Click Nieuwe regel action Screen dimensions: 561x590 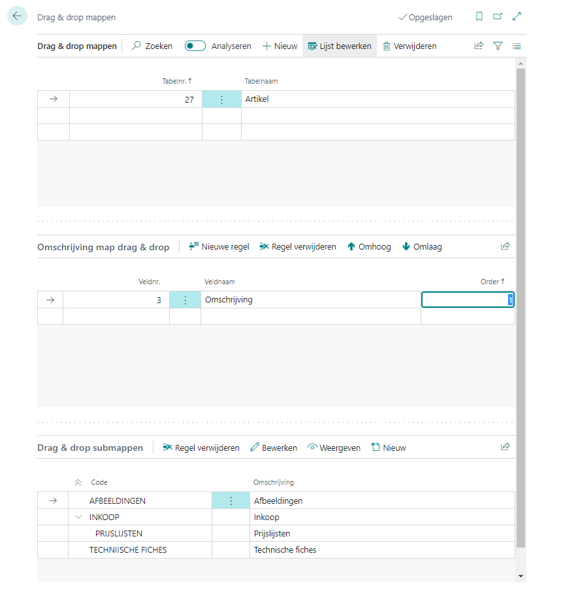pos(219,246)
